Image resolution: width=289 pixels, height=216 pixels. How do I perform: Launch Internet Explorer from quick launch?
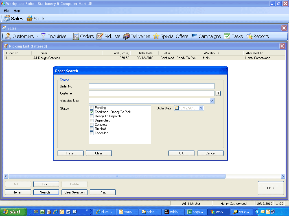point(55,212)
